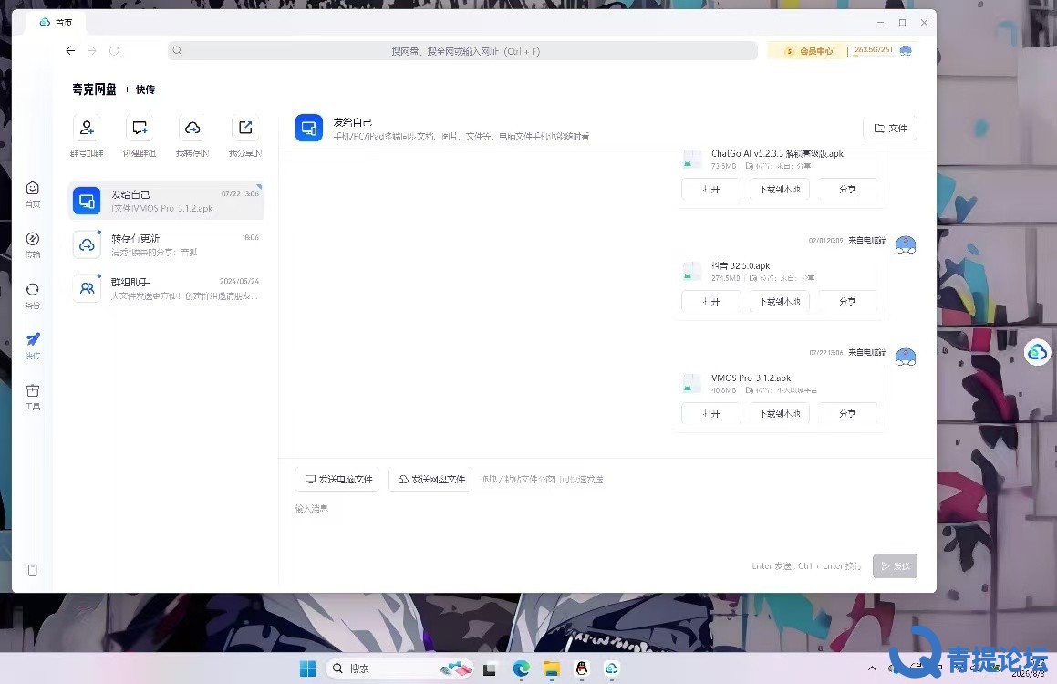
Task: Go back with the left arrow
Action: (x=70, y=50)
